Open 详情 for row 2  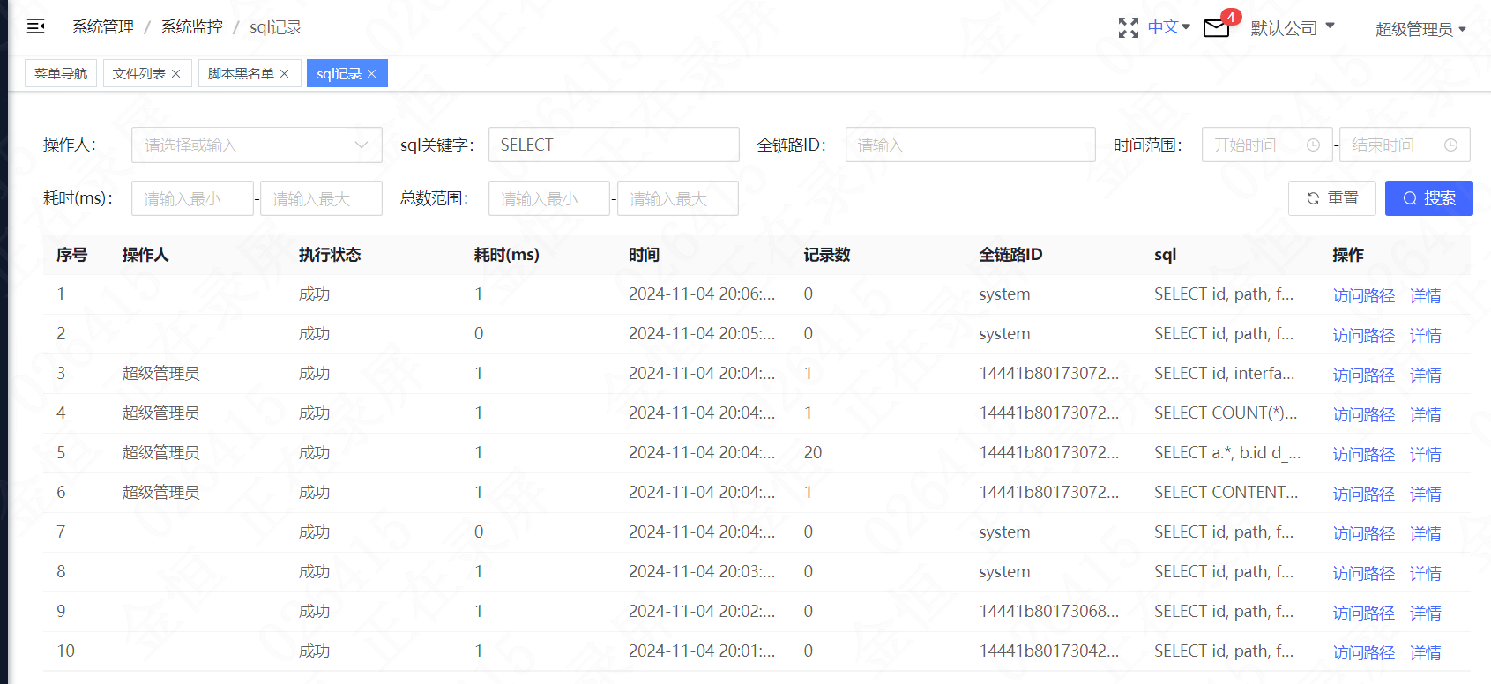point(1425,336)
